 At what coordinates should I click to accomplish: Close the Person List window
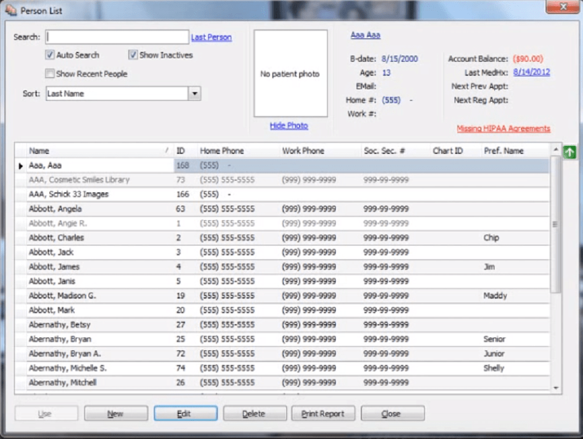[392, 413]
